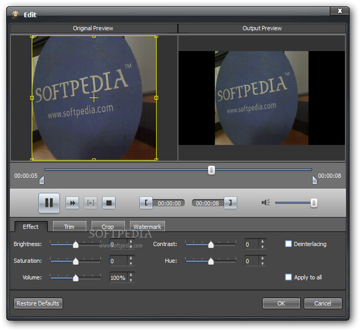The image size is (360, 331).
Task: Increase Saturation value with up arrow
Action: point(131,259)
